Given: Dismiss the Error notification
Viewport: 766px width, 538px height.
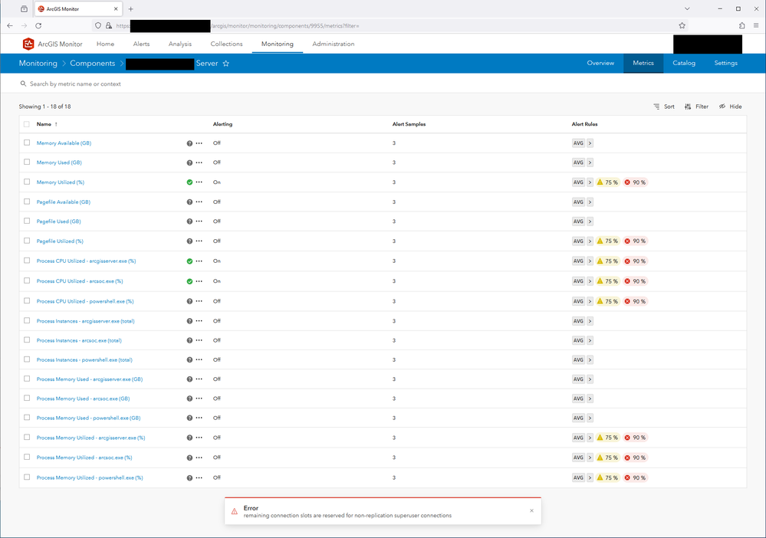Looking at the screenshot, I should click(x=531, y=510).
